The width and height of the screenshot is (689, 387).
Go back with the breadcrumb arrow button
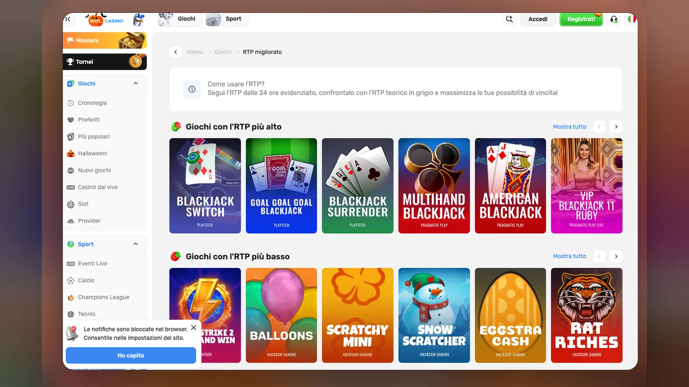[176, 52]
